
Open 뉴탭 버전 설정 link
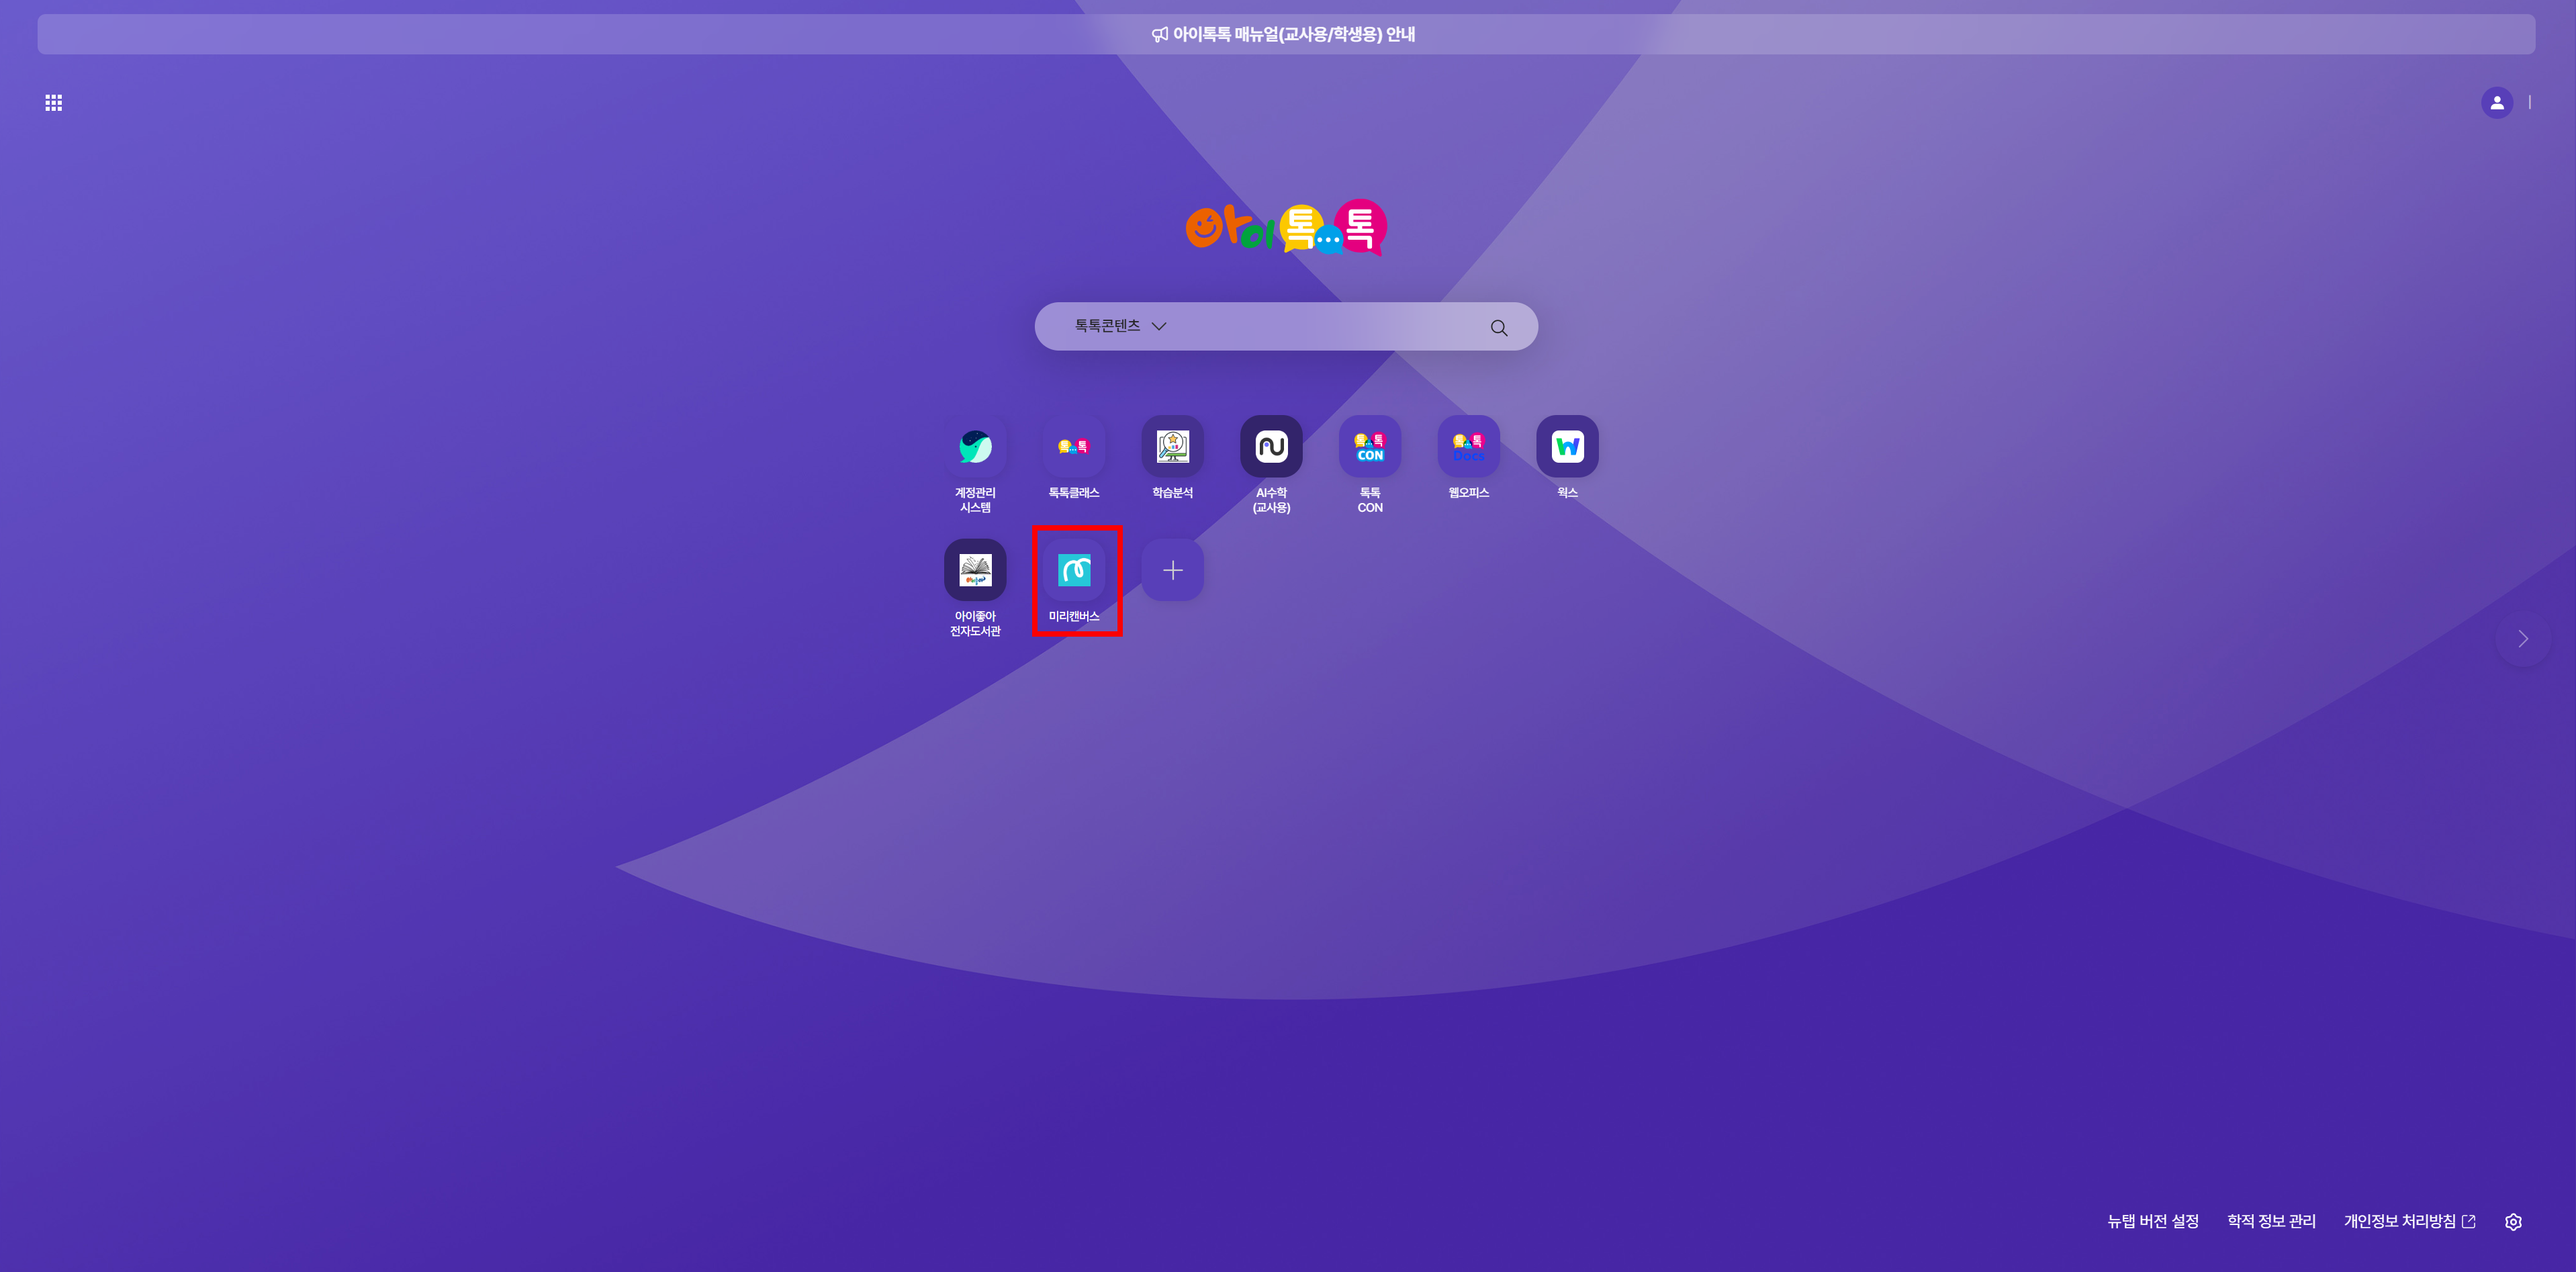click(2152, 1221)
